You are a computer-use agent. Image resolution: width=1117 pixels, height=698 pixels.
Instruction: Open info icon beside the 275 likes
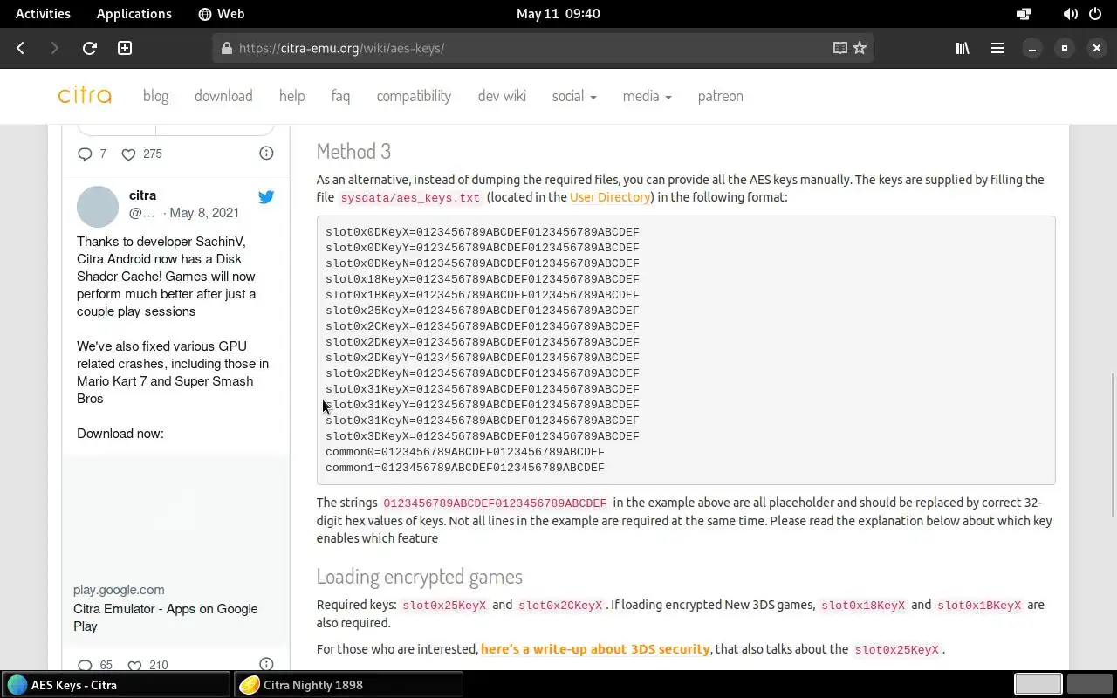266,154
